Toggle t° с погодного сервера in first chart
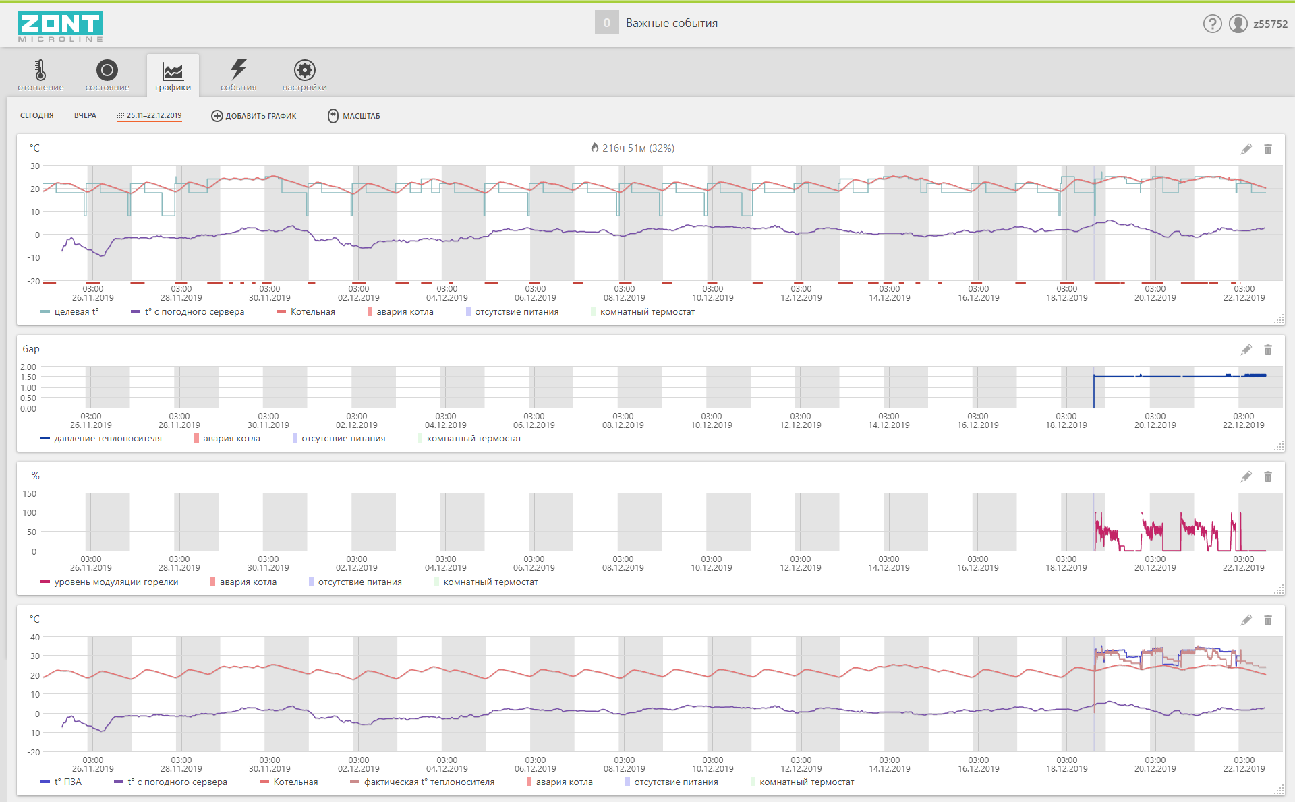 188,312
